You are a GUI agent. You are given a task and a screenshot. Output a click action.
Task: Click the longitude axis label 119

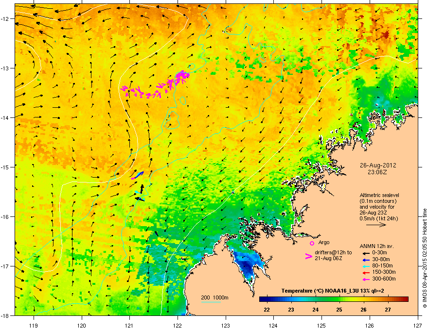[x=34, y=325]
